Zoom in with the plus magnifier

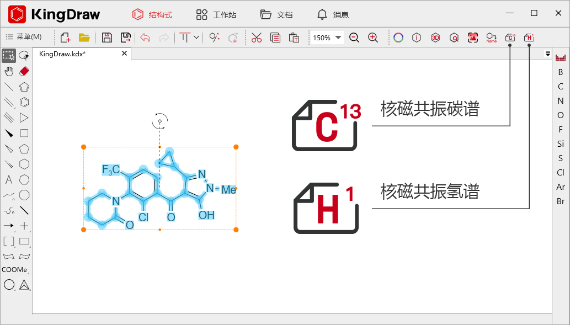tap(373, 38)
